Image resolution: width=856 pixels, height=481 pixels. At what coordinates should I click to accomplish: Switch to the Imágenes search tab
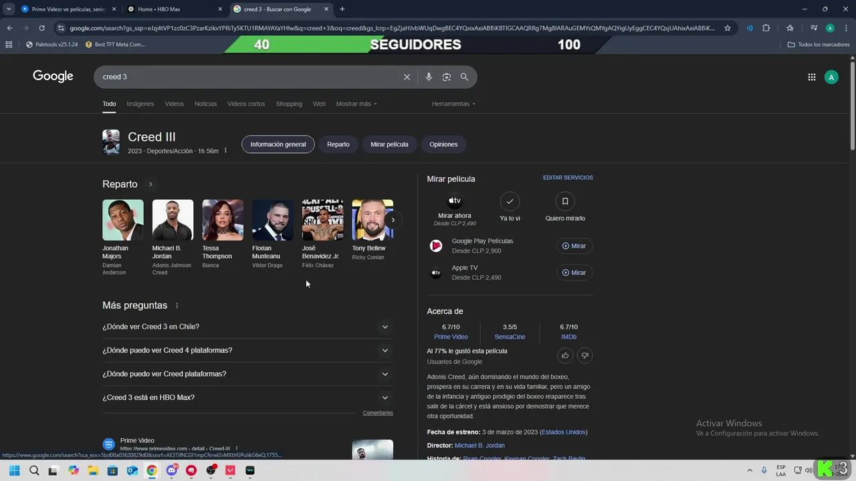click(140, 104)
